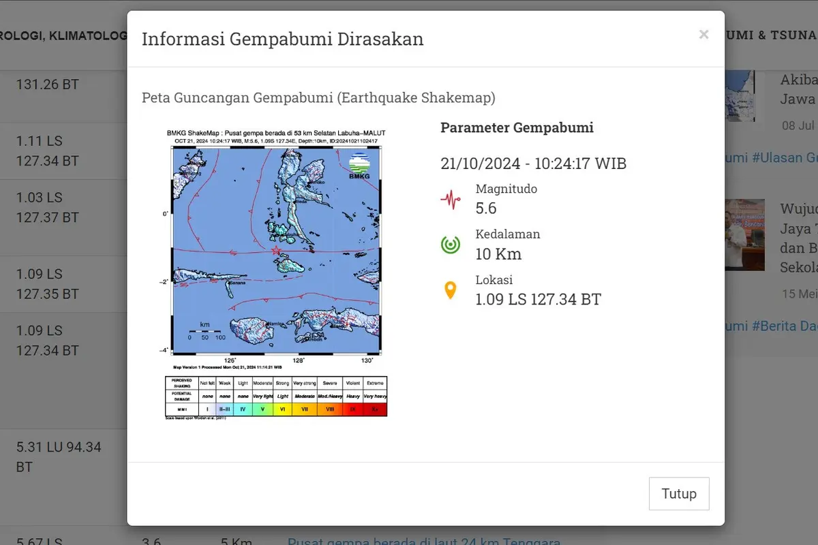818x545 pixels.
Task: Open the background #Ulasan hashtag link
Action: [785, 157]
